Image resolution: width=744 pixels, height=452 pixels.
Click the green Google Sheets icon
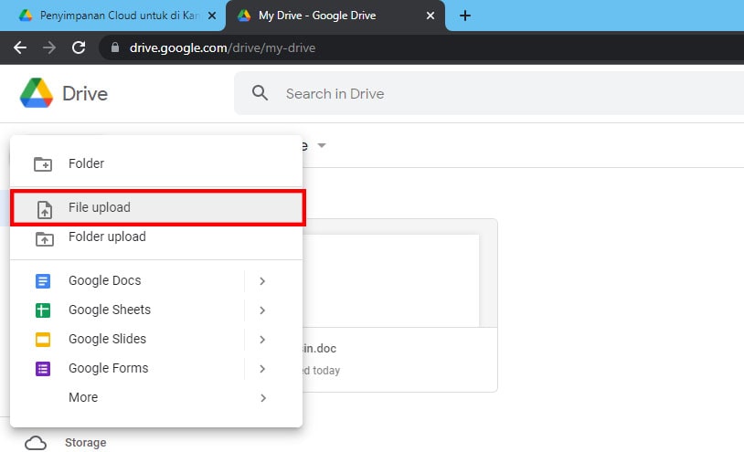(x=43, y=310)
